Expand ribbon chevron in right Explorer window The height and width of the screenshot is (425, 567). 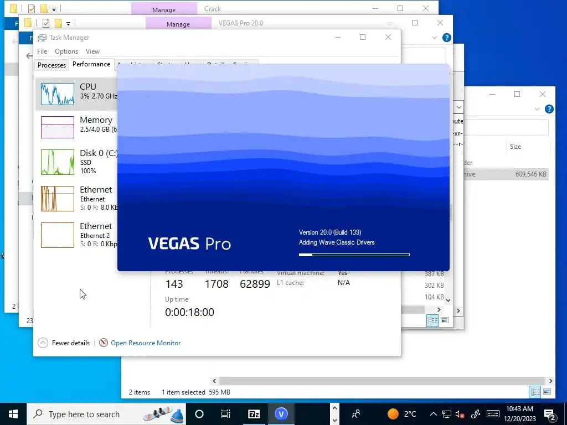pos(537,109)
